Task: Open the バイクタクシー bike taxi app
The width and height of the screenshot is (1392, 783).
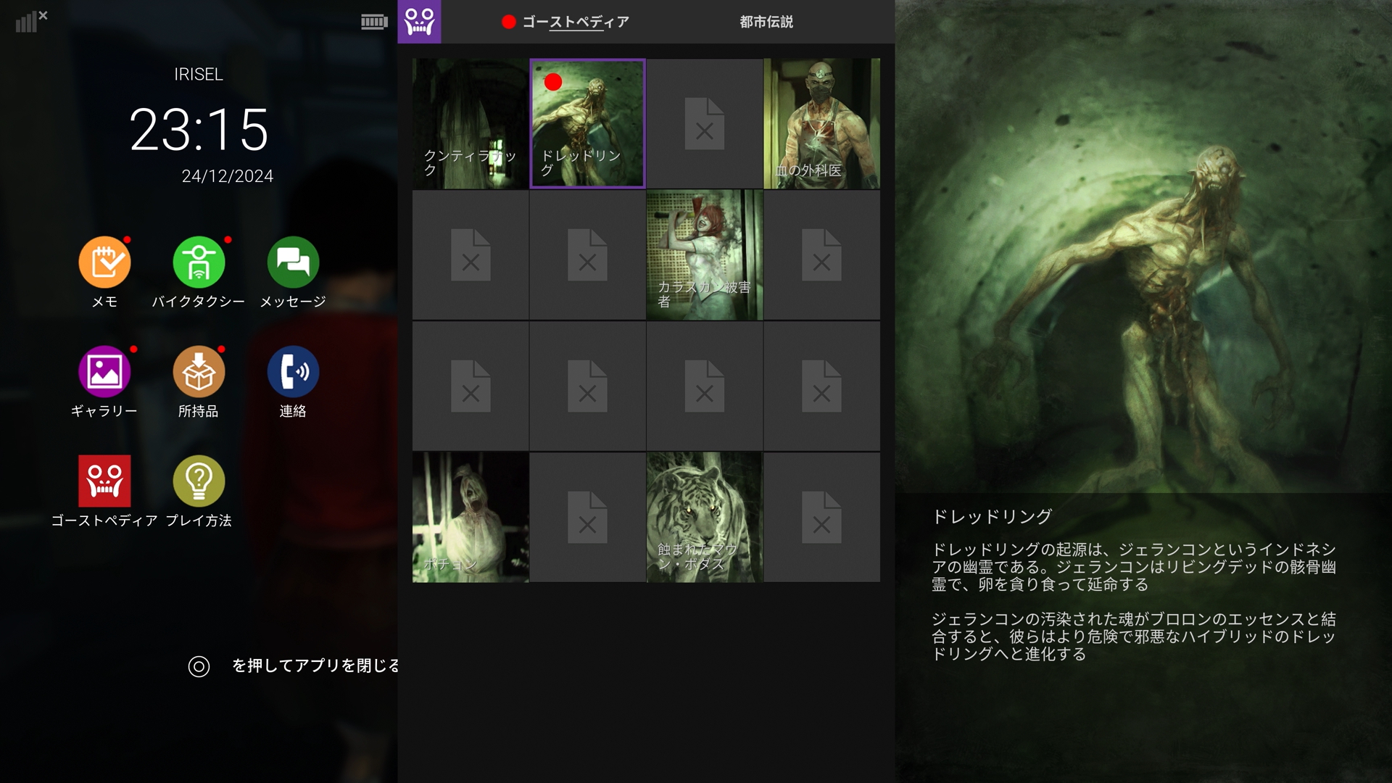Action: click(199, 262)
